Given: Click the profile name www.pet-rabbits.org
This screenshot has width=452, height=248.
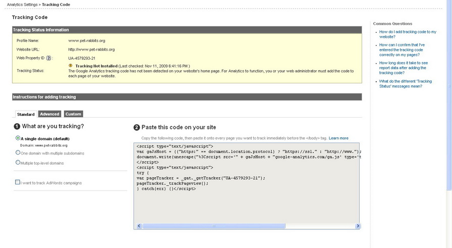Looking at the screenshot, I should pos(86,41).
